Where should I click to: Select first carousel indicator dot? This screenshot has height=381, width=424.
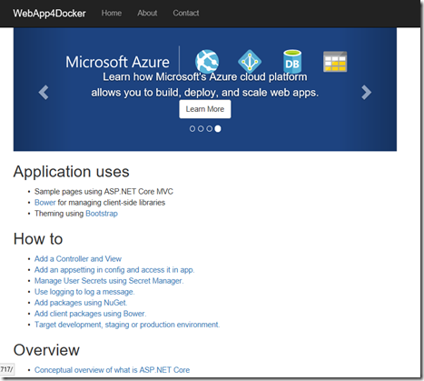[x=192, y=129]
